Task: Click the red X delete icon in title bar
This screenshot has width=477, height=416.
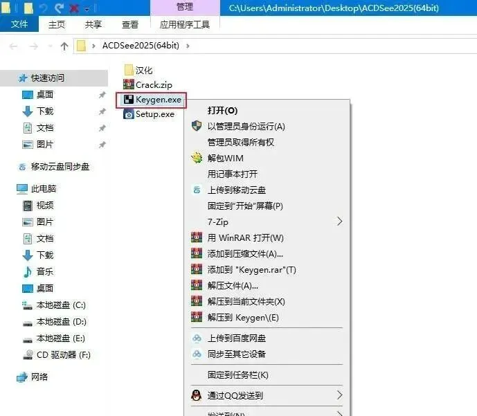Action: pos(74,8)
